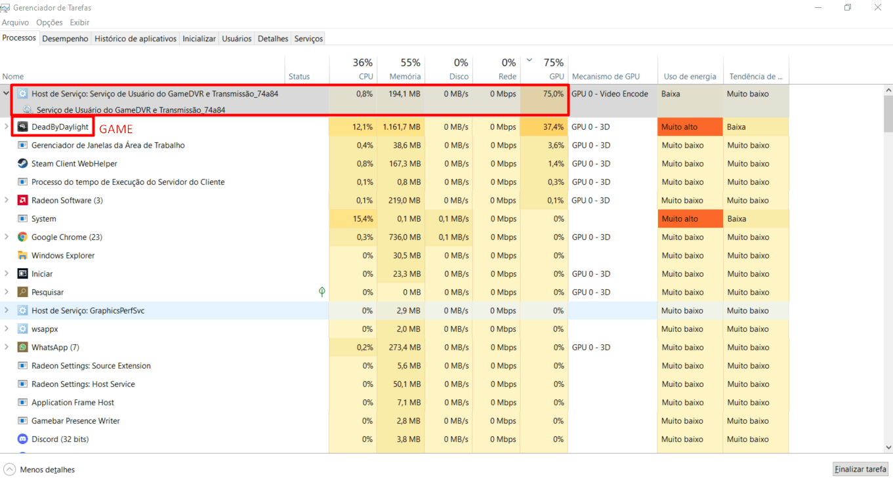Image resolution: width=893 pixels, height=484 pixels.
Task: Click the Gerenciador de Janelas process icon
Action: pos(22,145)
